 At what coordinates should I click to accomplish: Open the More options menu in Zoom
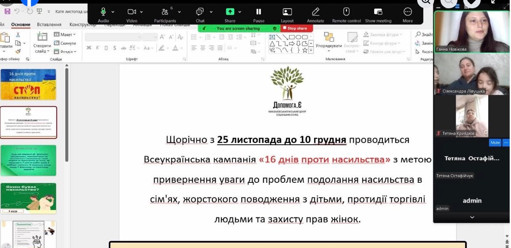pyautogui.click(x=407, y=12)
